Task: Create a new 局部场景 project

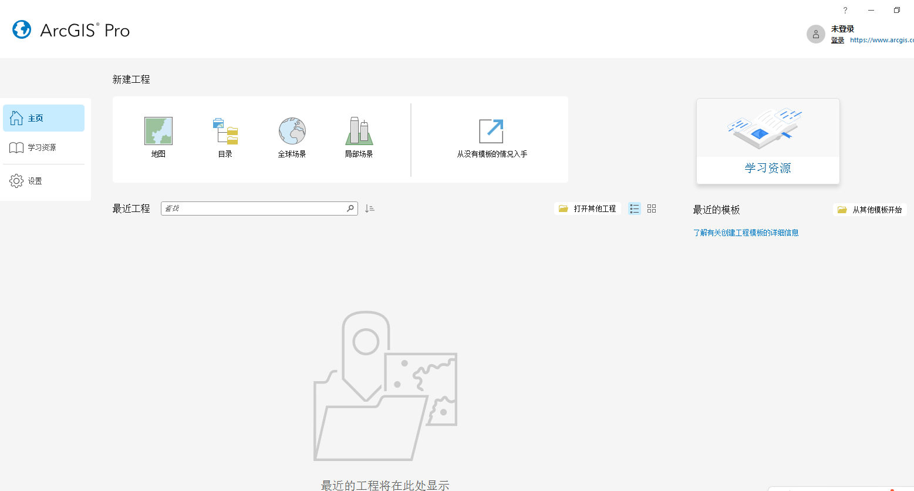Action: [x=359, y=137]
